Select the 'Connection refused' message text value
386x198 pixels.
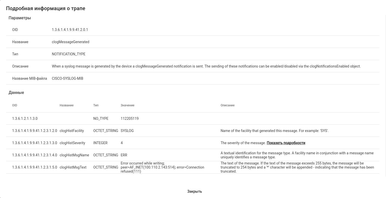click(162, 167)
